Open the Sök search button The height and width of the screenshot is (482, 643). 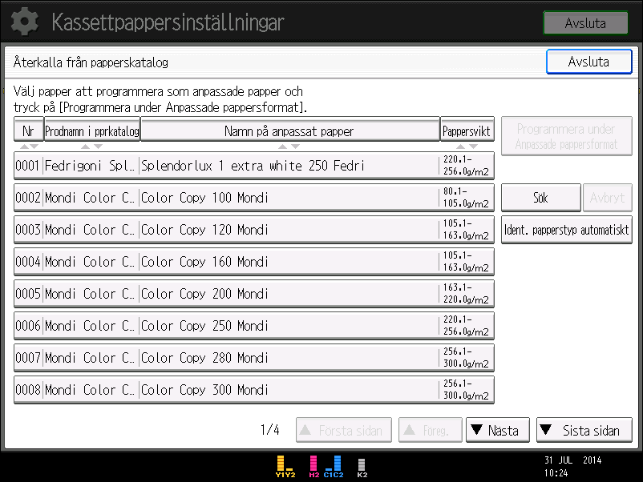[x=540, y=198]
